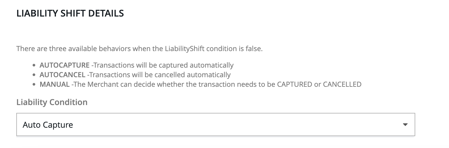Click the bold AUTOCANCEL term
Image resolution: width=449 pixels, height=148 pixels.
62,75
